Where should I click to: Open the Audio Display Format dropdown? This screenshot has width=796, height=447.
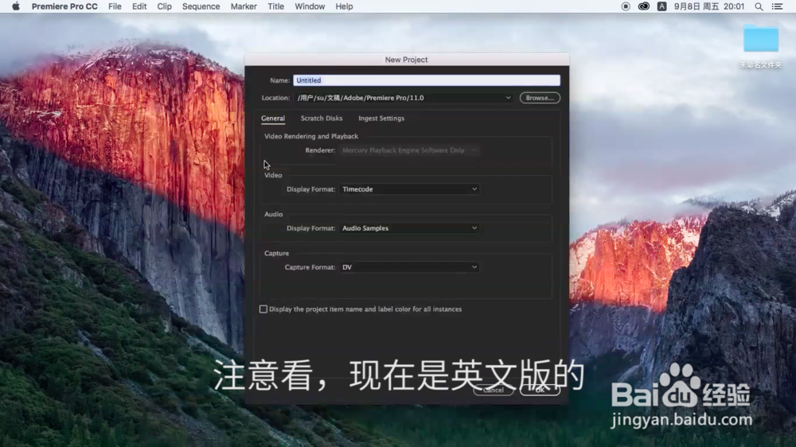[409, 228]
